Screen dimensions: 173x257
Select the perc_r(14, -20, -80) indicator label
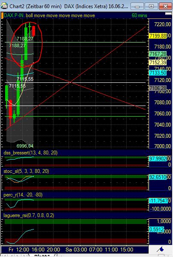(x=23, y=195)
